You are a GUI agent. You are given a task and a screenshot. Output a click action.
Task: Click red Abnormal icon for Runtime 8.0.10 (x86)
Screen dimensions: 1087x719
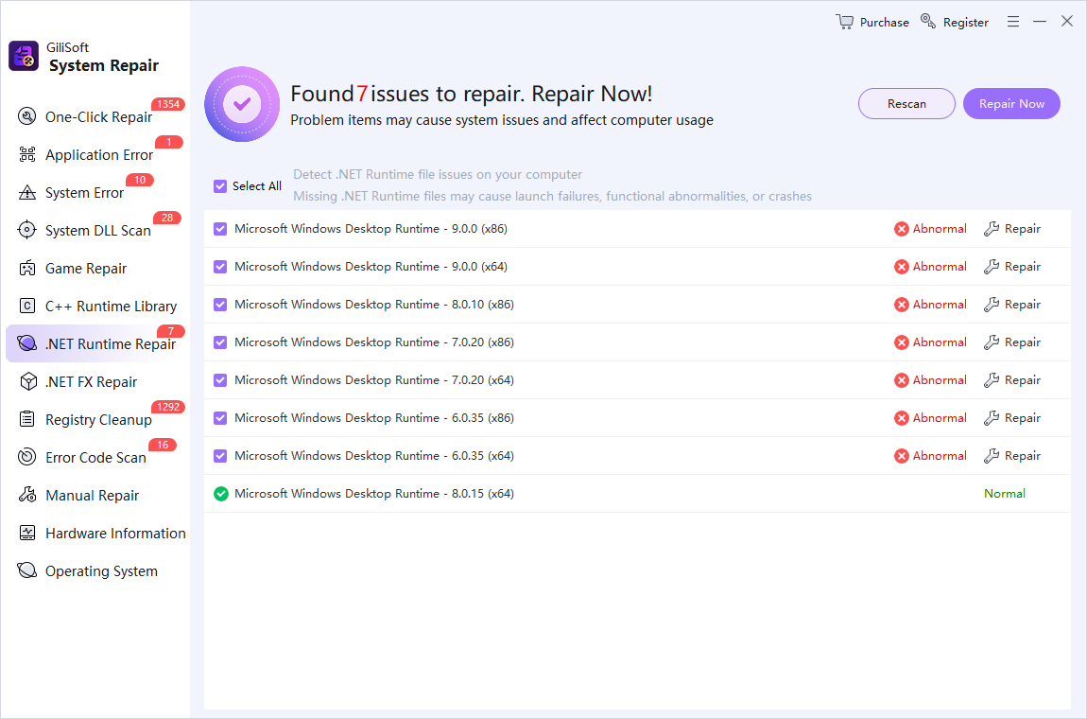click(x=901, y=305)
